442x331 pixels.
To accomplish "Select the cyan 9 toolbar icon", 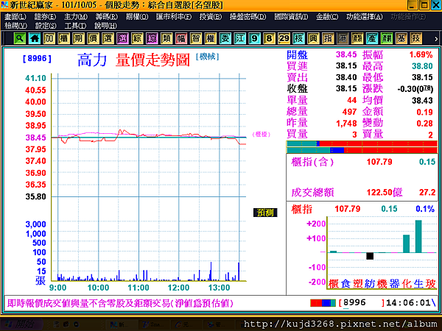I will click(255, 38).
